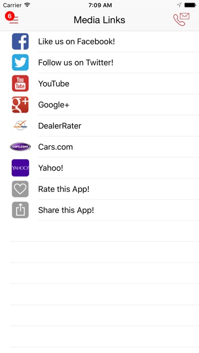
Task: Tap the DealerRater logo icon
Action: (20, 126)
